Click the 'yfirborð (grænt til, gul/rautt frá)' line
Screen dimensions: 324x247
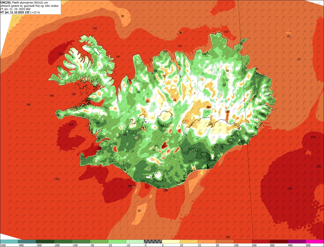(x=30, y=6)
